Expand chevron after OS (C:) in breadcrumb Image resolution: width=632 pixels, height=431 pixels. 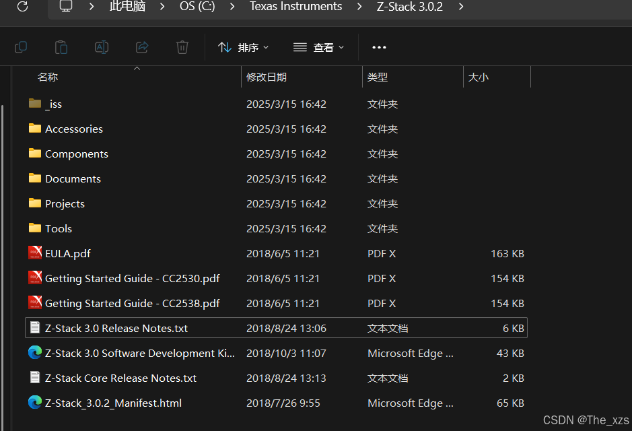232,7
